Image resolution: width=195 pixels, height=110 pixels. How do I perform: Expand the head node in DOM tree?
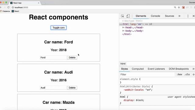click(123, 28)
